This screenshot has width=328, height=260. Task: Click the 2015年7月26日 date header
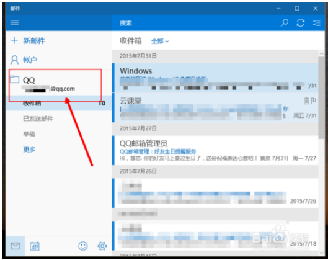[138, 171]
